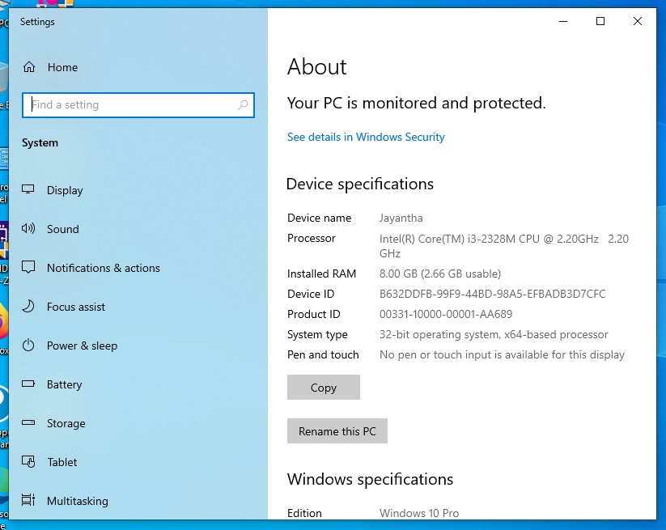
Task: Click the Product ID value 00331-10000-00001-AA689
Action: tap(446, 314)
